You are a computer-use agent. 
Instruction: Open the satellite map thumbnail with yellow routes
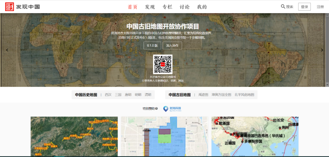(74, 136)
